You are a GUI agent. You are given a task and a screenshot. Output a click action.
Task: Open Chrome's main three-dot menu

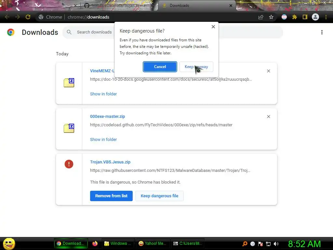pos(326,17)
